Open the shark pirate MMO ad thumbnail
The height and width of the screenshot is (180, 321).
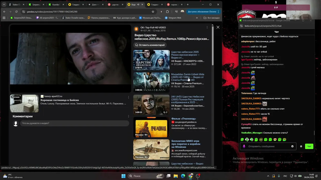[x=151, y=149]
